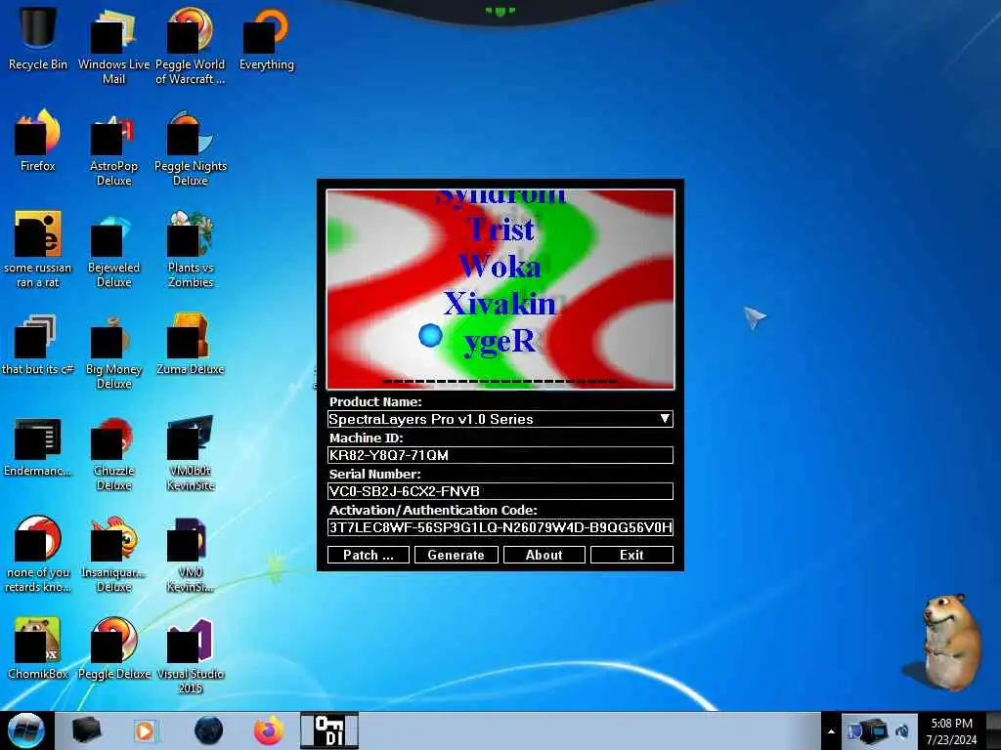Click the Patch ... button

pyautogui.click(x=369, y=555)
